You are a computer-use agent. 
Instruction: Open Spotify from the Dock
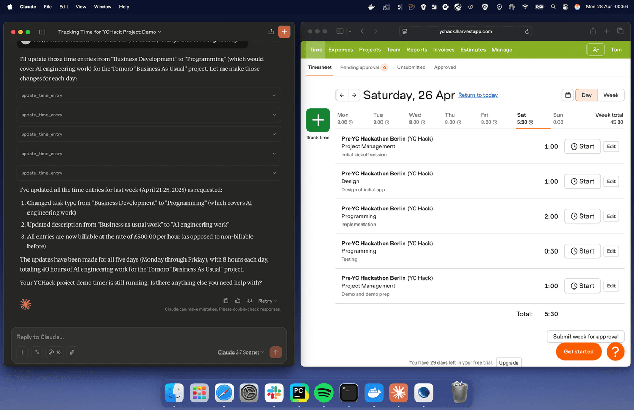(x=324, y=393)
